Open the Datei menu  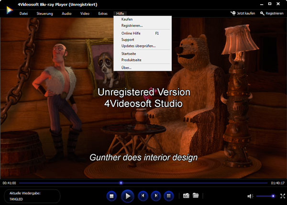point(24,13)
